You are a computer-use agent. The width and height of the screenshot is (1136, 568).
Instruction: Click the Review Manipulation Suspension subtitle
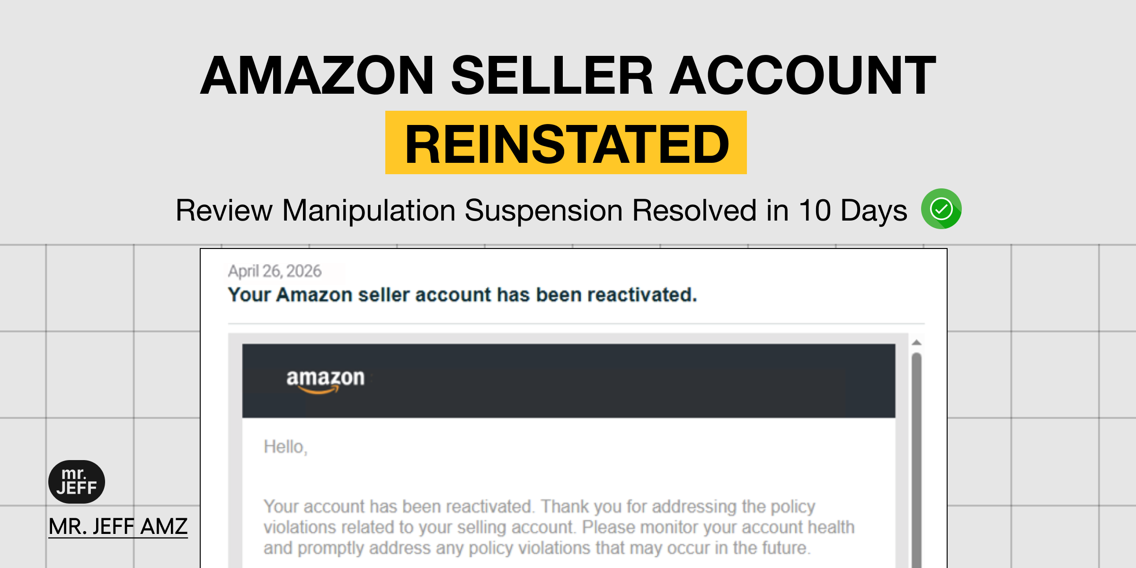tap(541, 210)
